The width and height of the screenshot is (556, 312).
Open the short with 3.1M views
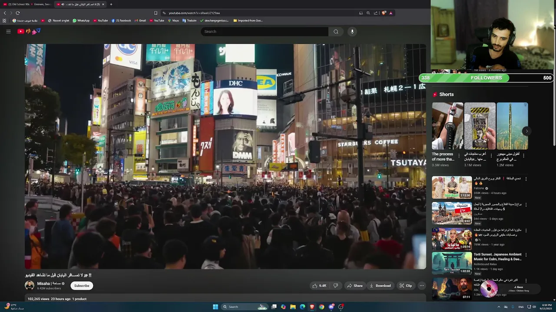pos(480,126)
